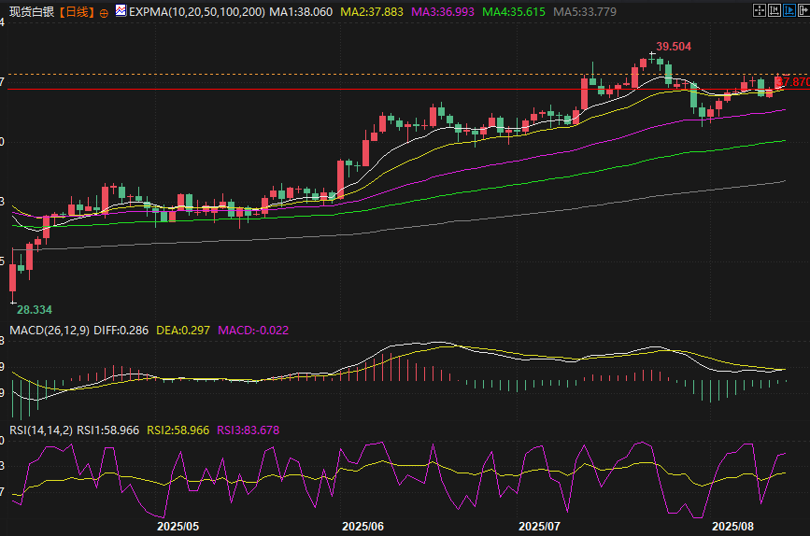This screenshot has height=536, width=810.
Task: Click the 【日线】 period label
Action: point(77,12)
